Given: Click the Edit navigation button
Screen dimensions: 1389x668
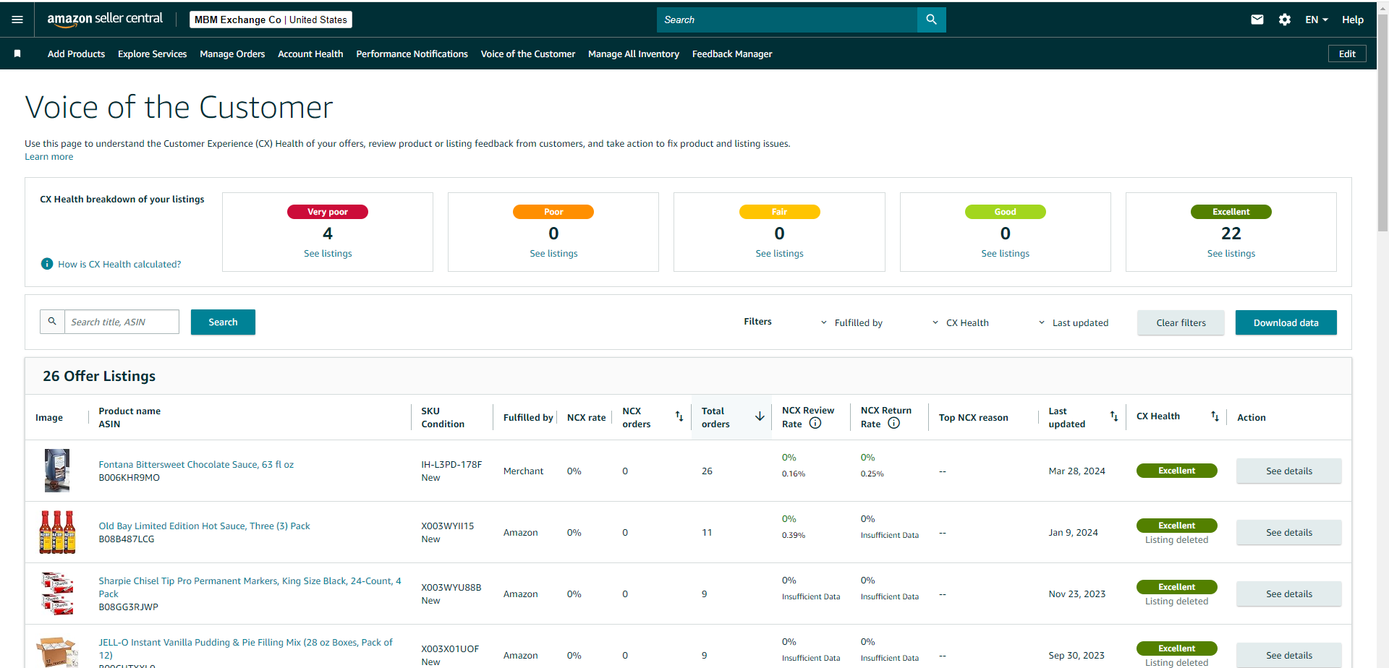Looking at the screenshot, I should pyautogui.click(x=1347, y=53).
